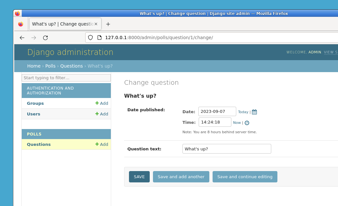Click the Today link to set date
Viewport: 338px width, 206px height.
click(x=243, y=112)
